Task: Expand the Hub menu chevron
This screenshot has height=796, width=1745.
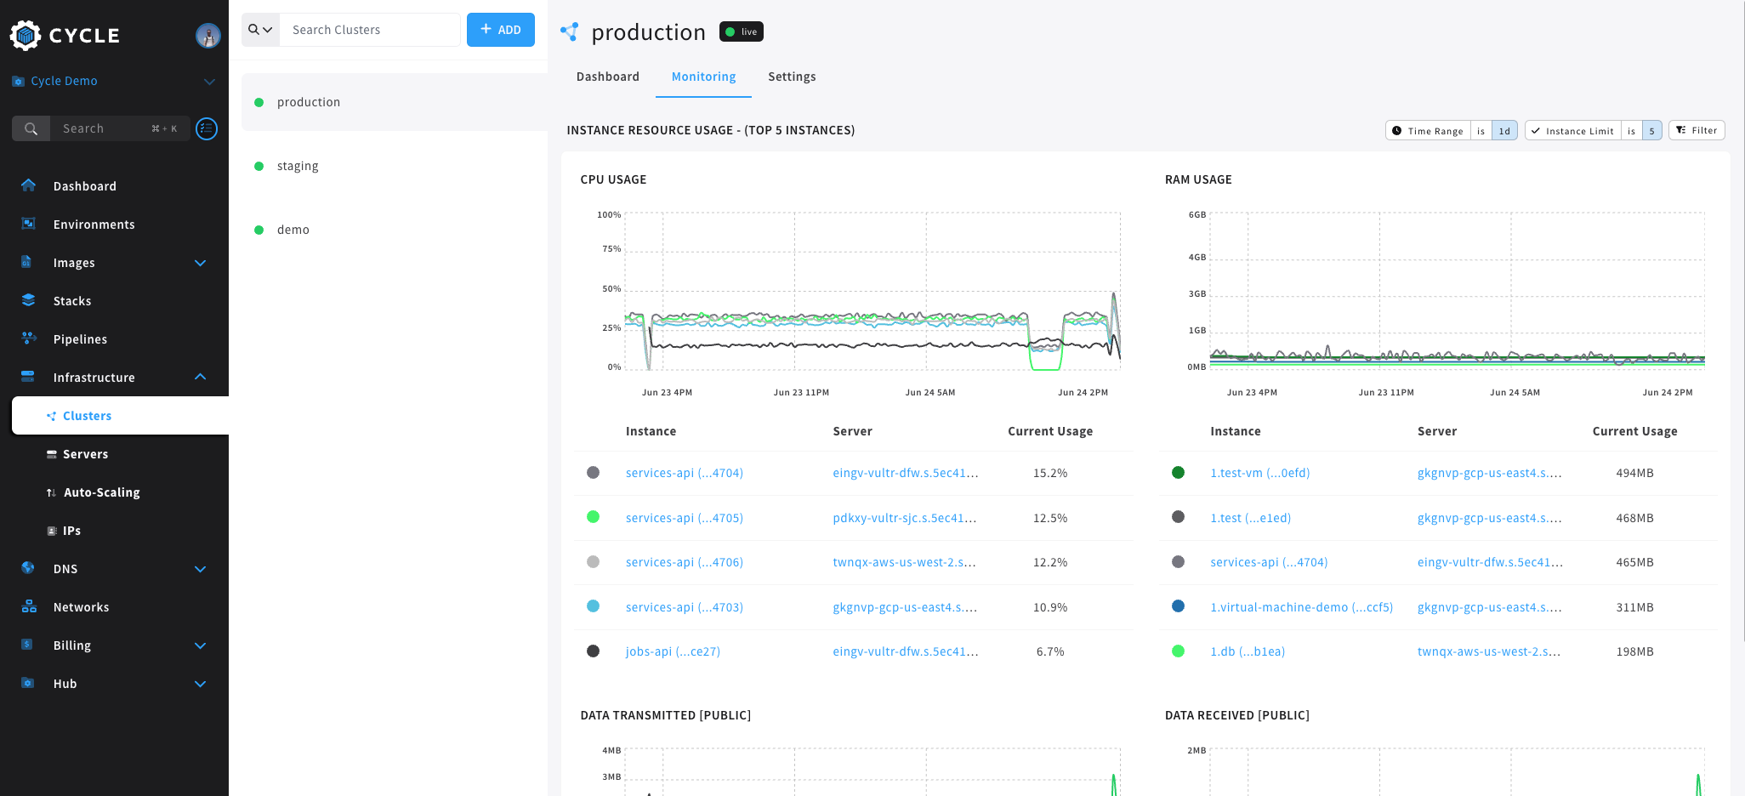Action: point(201,684)
